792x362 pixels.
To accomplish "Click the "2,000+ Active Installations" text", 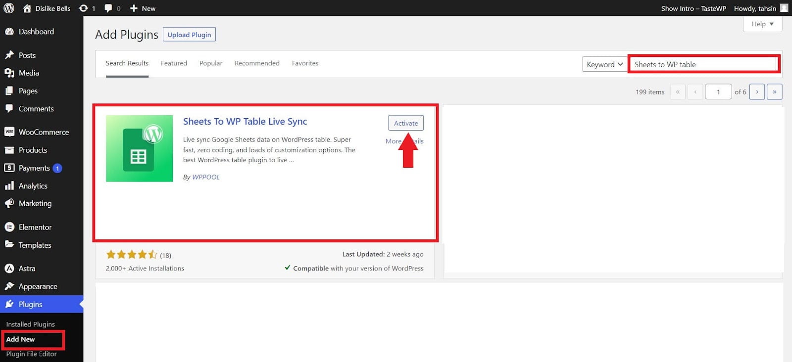I will point(145,269).
